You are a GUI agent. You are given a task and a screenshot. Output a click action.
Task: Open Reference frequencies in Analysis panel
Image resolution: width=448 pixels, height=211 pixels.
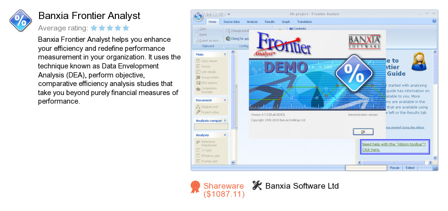pyautogui.click(x=207, y=143)
